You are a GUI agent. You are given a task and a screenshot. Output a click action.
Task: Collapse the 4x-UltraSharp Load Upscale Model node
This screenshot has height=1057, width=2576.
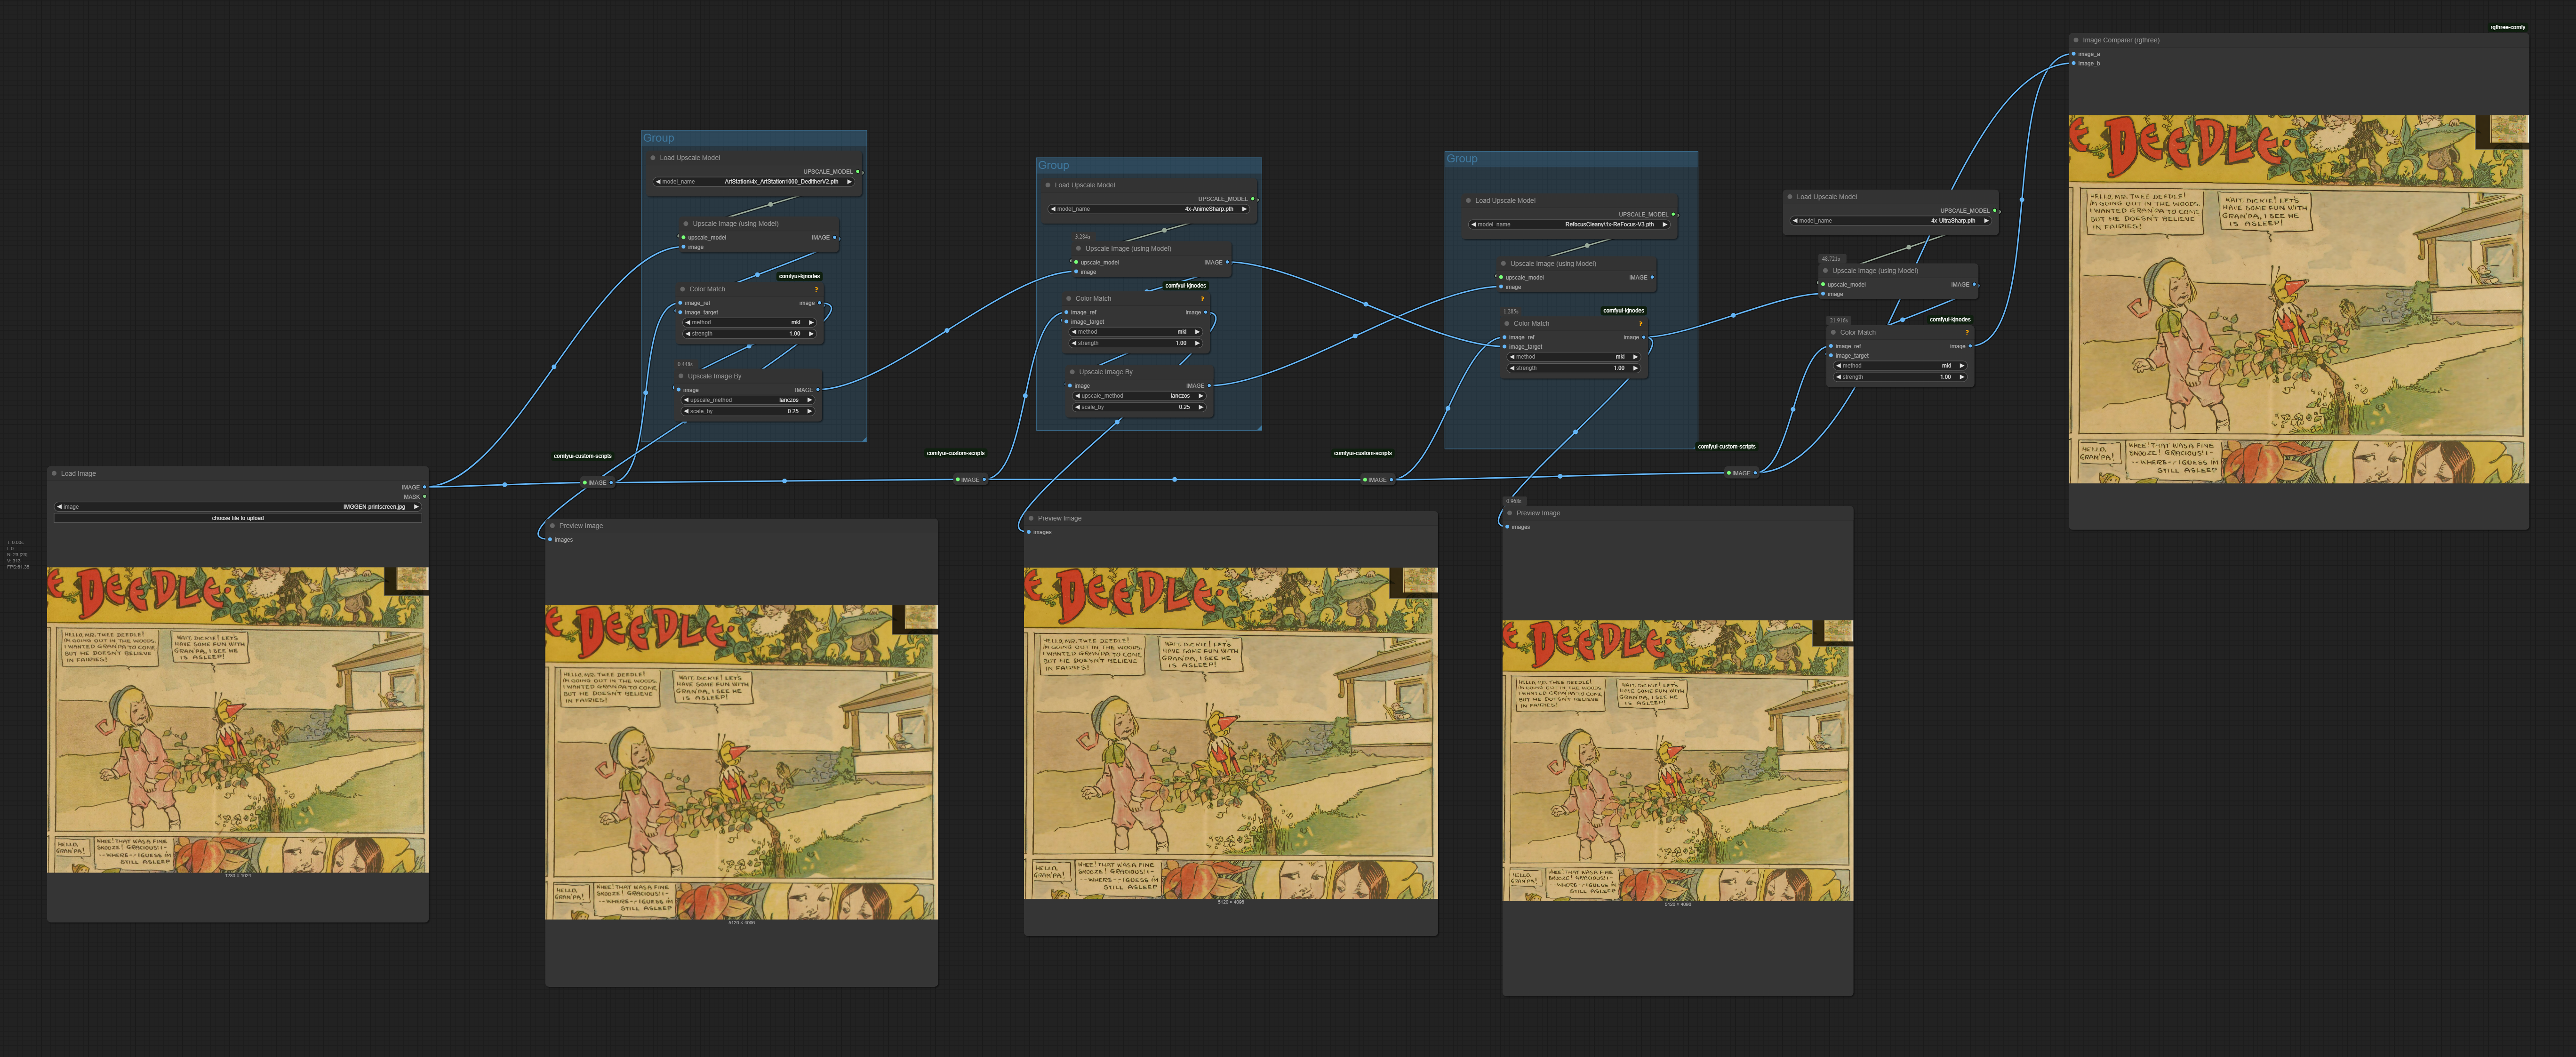pyautogui.click(x=1790, y=197)
